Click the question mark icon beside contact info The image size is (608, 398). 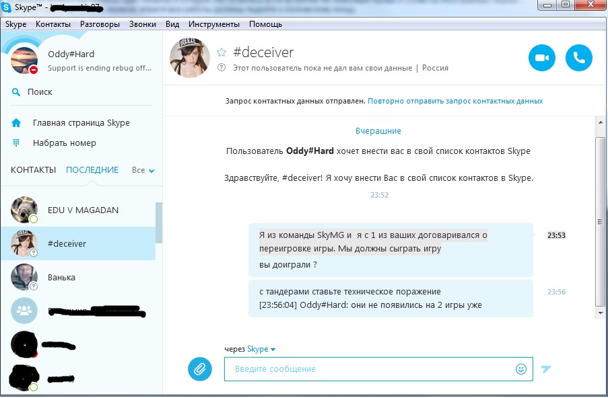point(222,68)
